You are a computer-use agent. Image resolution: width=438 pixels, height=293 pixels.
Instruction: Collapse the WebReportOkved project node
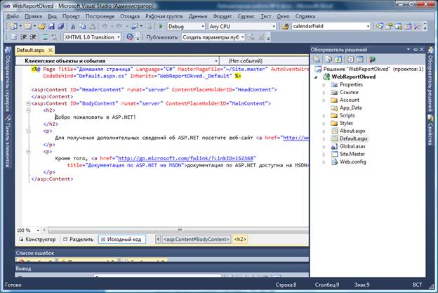click(316, 77)
